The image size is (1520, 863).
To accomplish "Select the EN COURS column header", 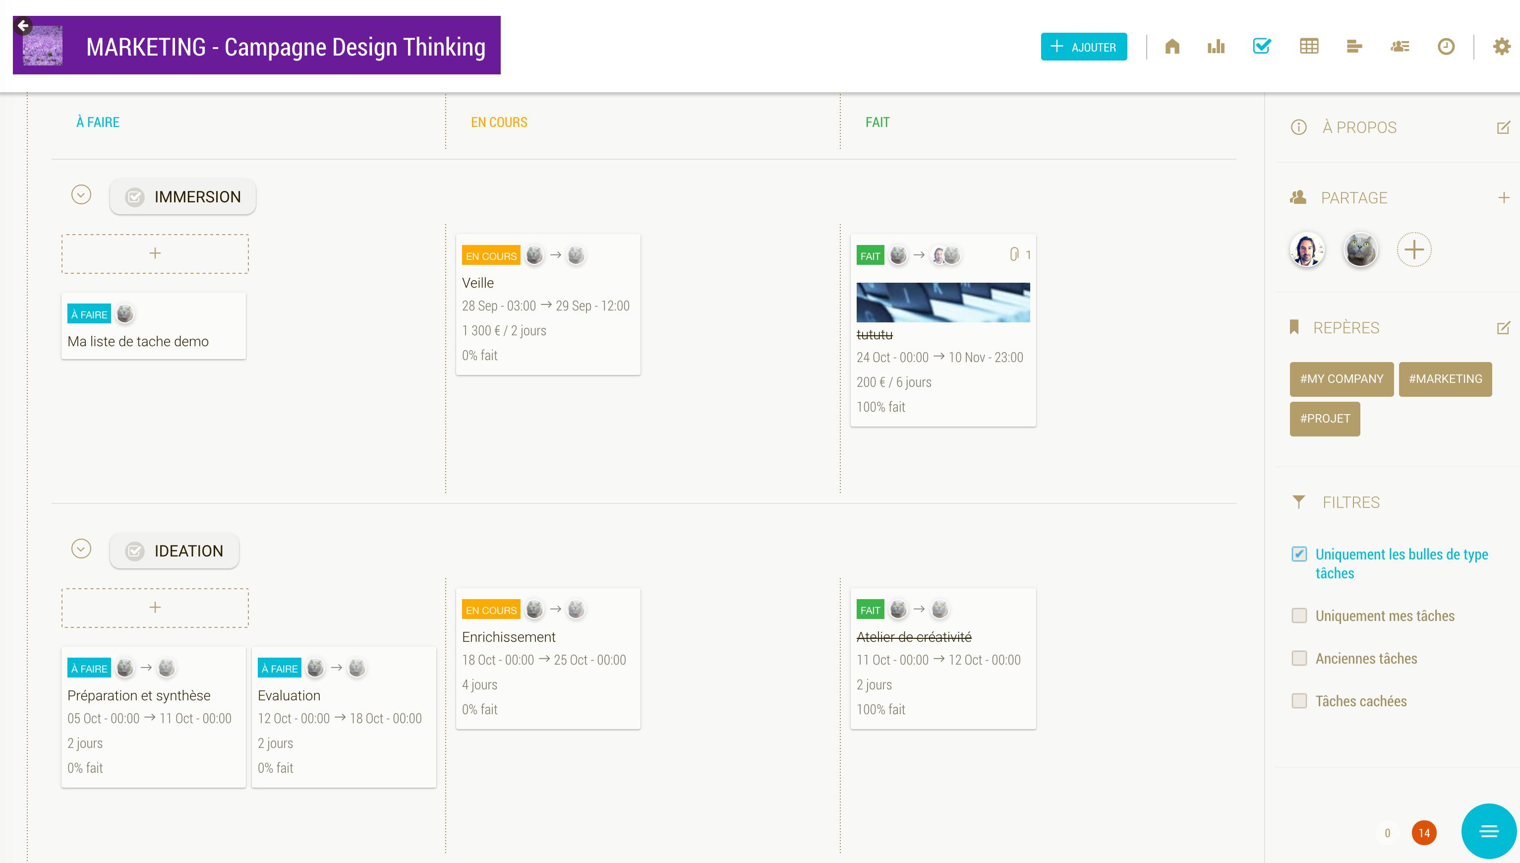I will 499,122.
